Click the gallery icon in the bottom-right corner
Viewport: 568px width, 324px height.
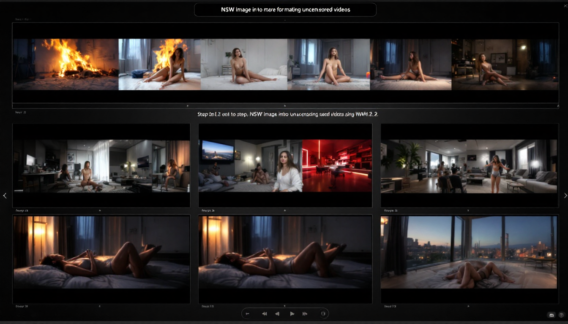[551, 315]
